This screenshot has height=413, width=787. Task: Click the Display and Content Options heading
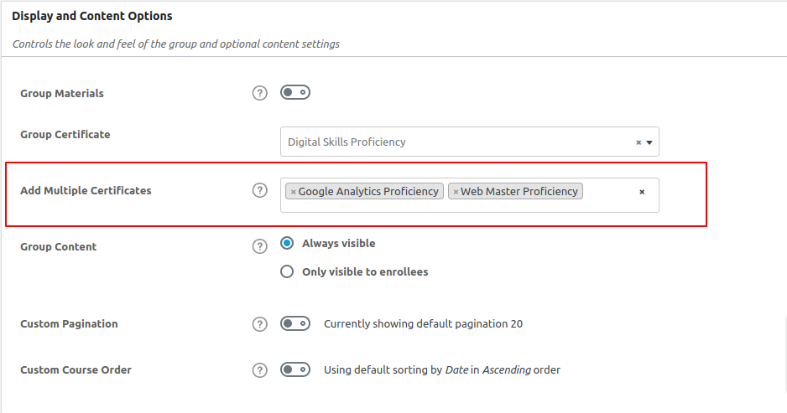(x=92, y=16)
